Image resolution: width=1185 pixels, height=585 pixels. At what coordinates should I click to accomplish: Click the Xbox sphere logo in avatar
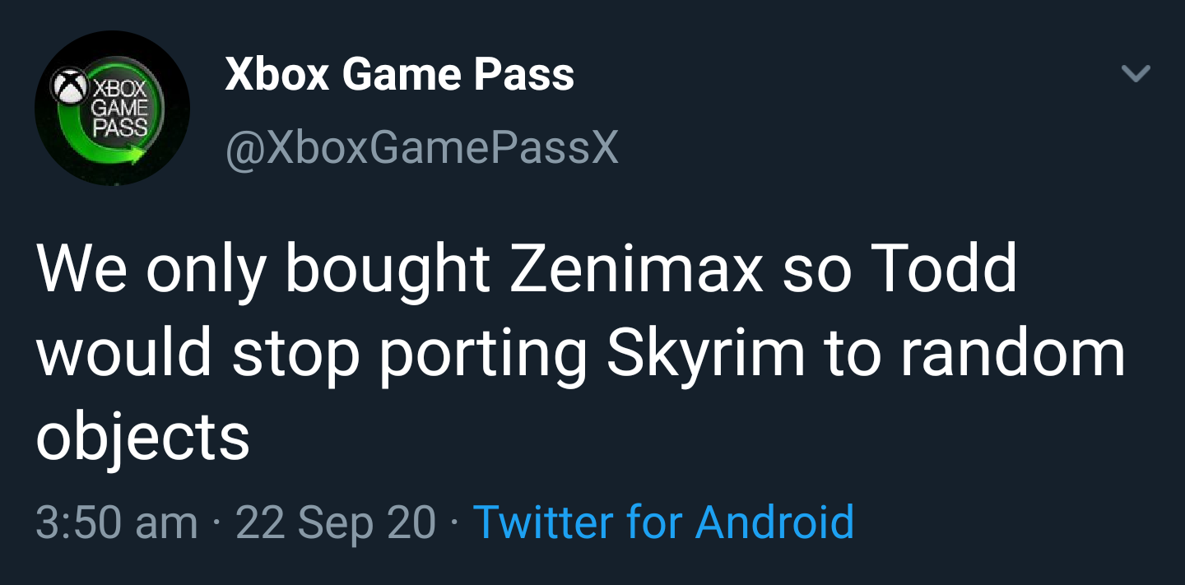click(68, 85)
